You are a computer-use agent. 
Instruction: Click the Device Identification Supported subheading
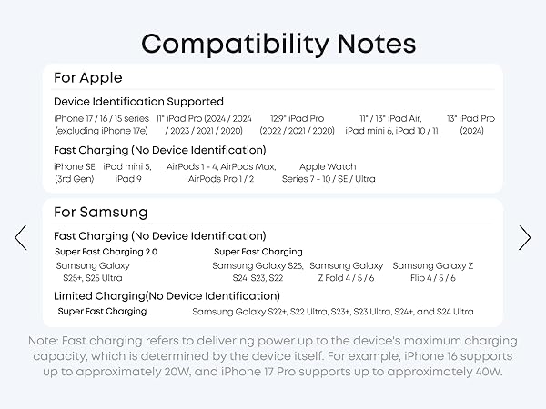coord(138,102)
